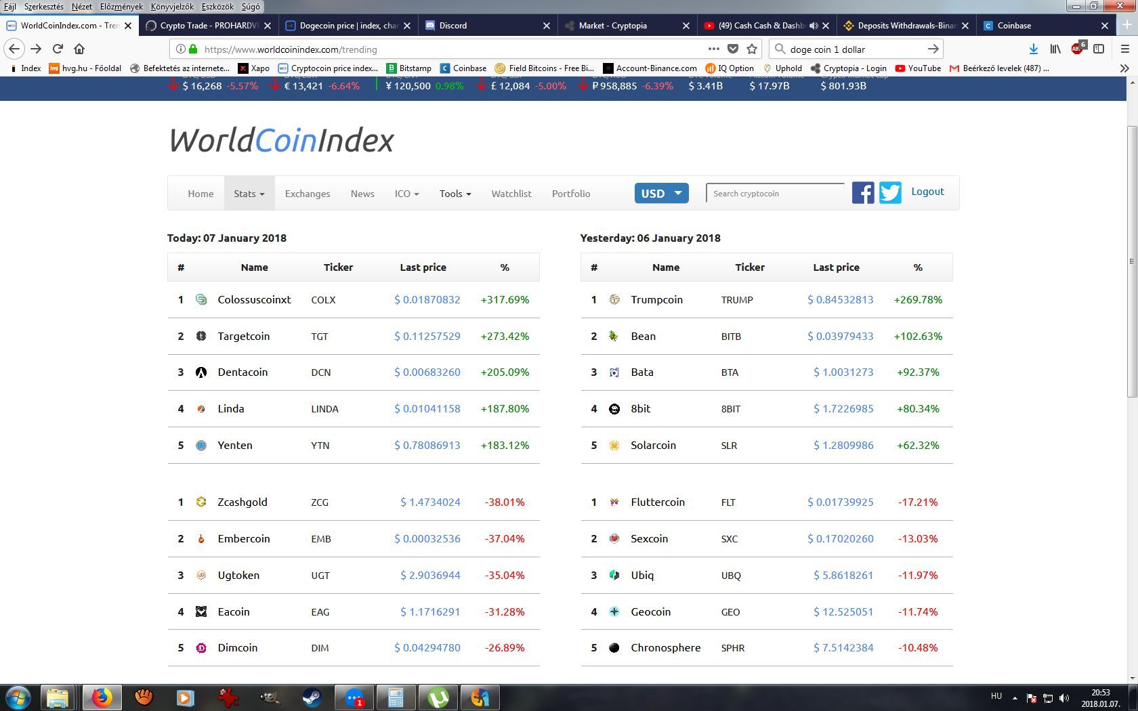Switch to the Deposits Withdrawals-Binance tab
This screenshot has width=1138, height=711.
[906, 25]
